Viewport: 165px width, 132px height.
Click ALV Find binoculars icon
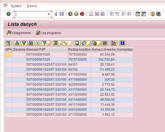[31, 43]
